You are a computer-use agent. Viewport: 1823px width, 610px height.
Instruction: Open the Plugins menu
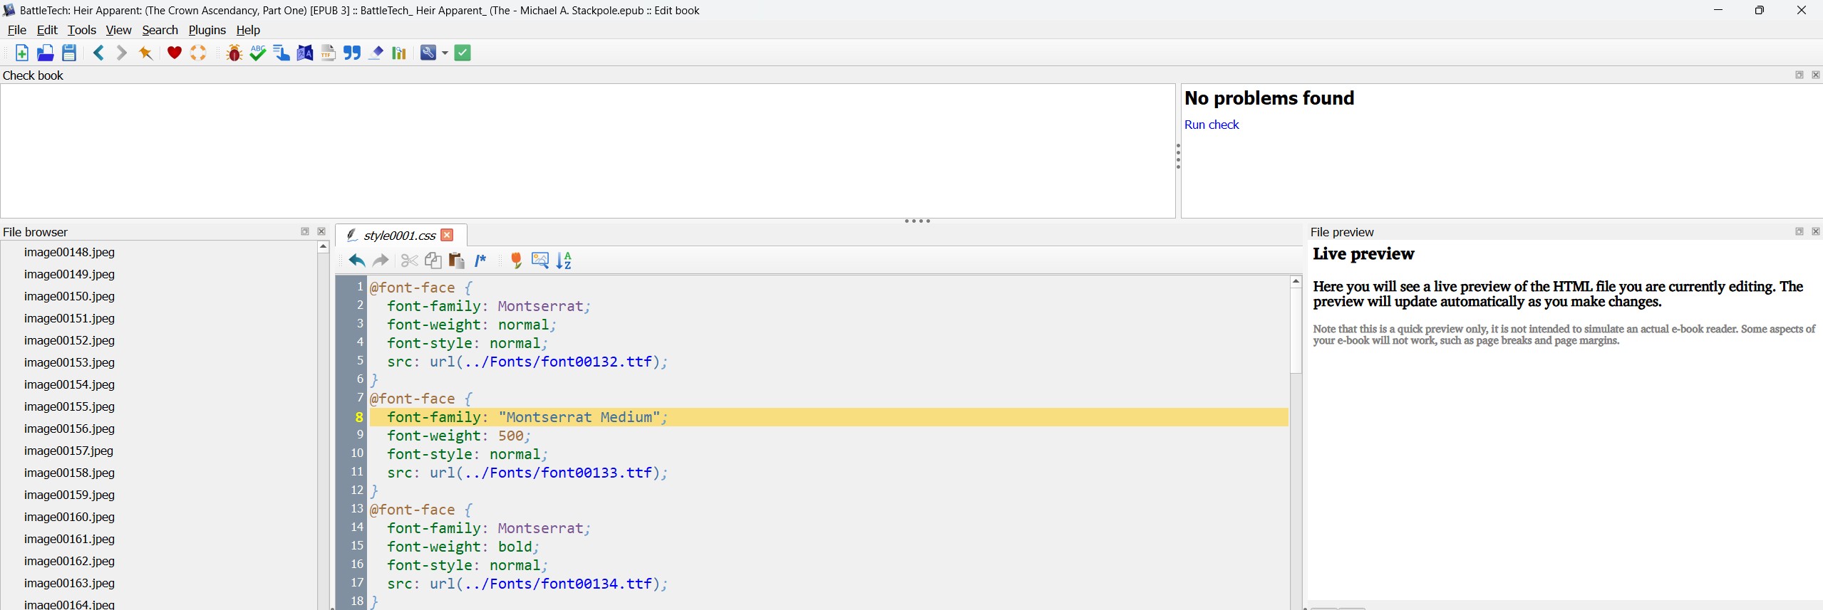click(207, 30)
